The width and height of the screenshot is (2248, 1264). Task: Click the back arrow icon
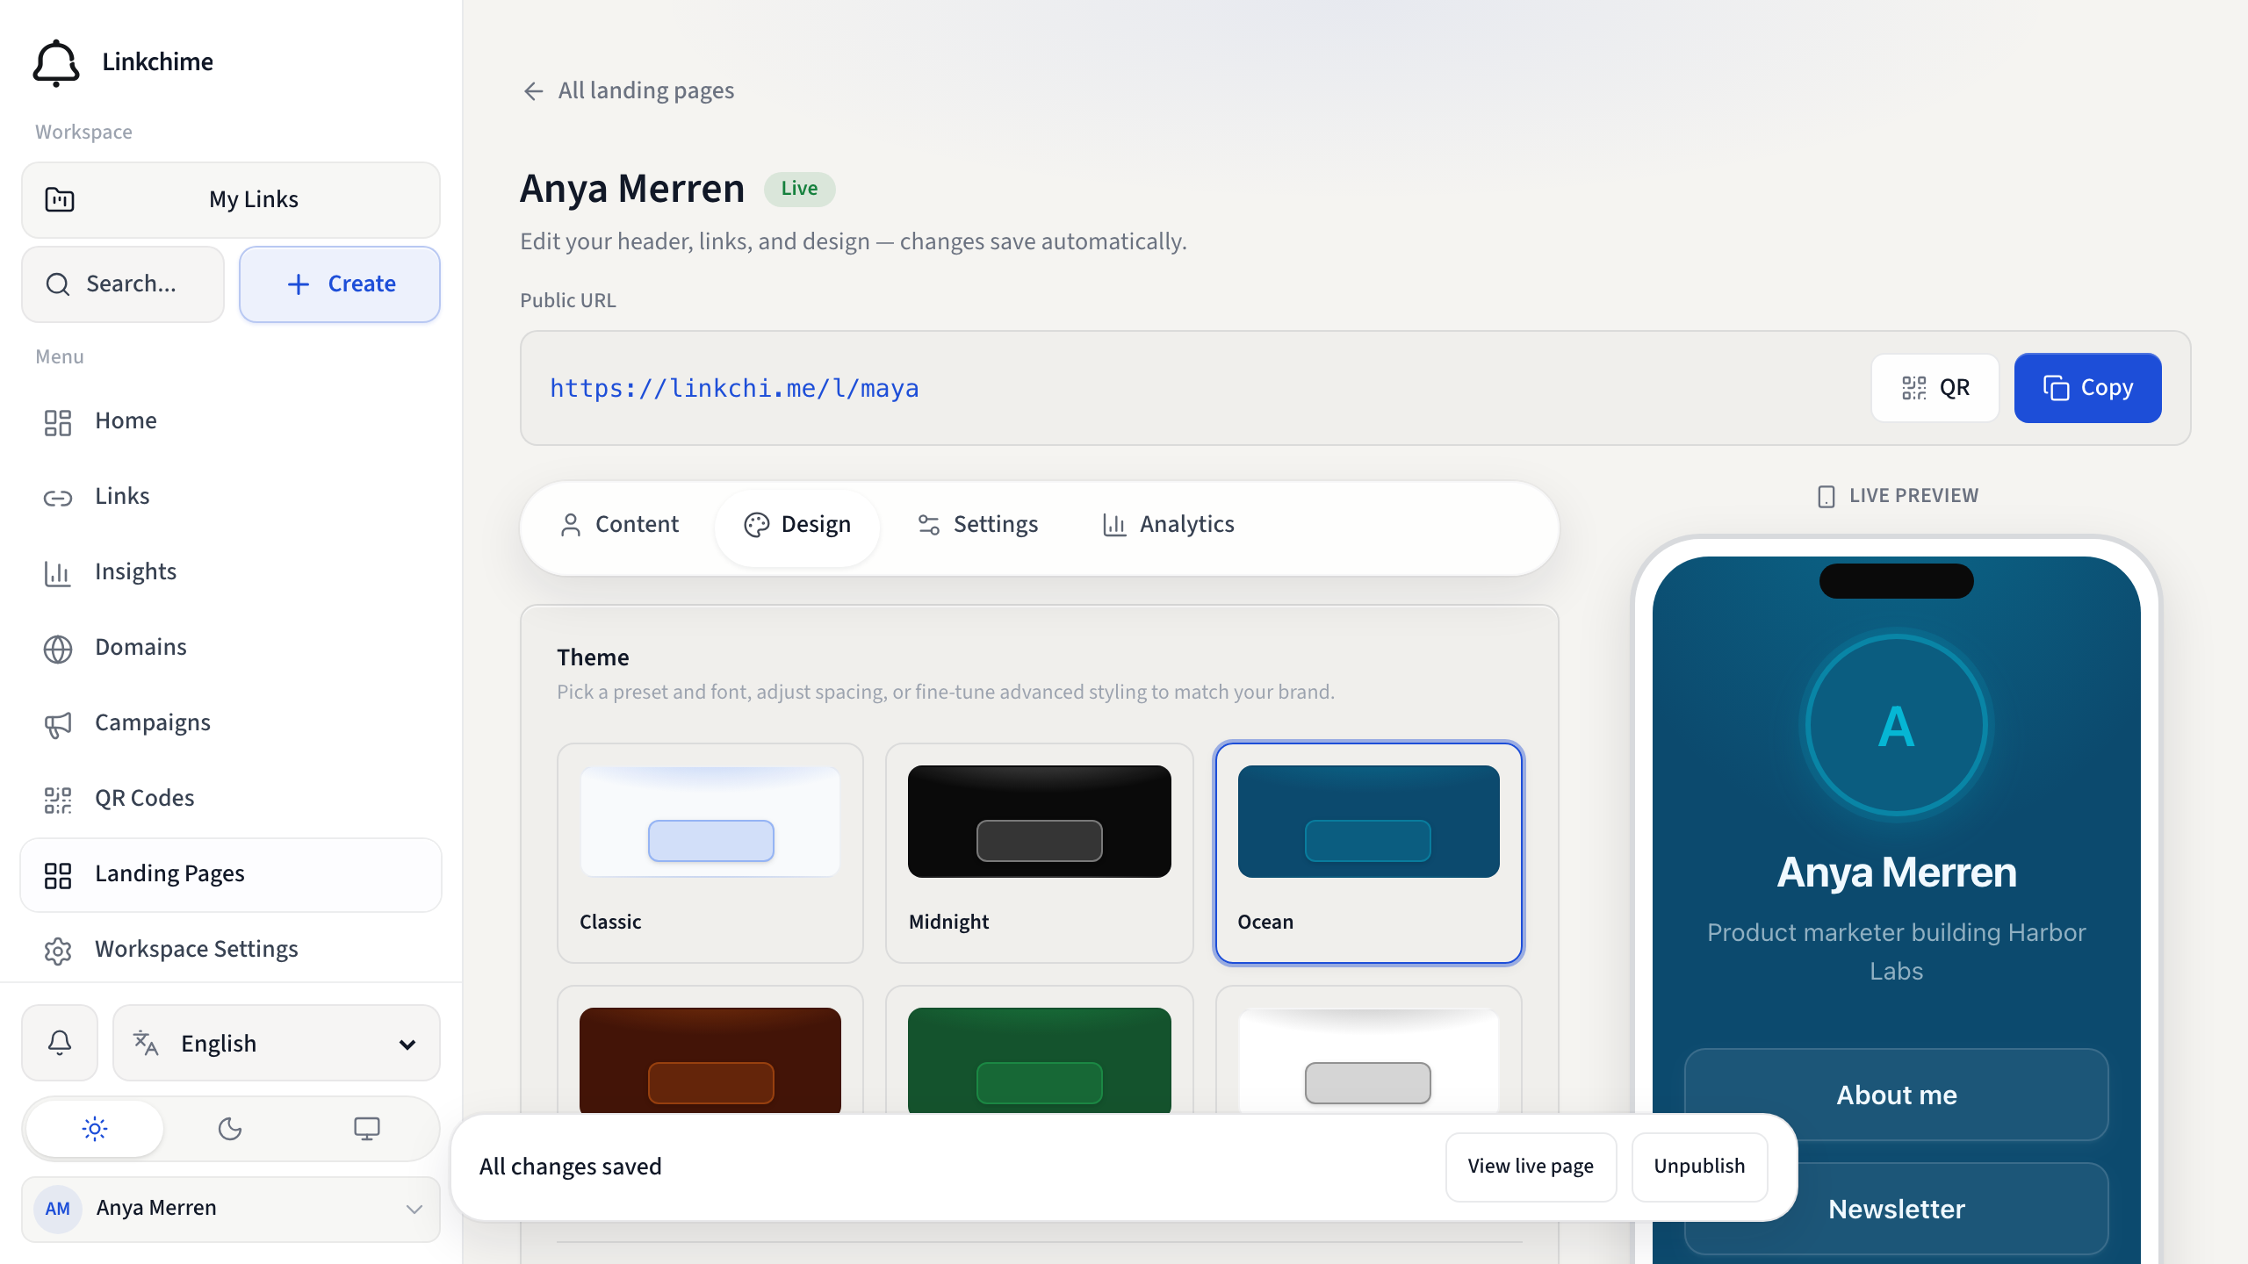[533, 91]
